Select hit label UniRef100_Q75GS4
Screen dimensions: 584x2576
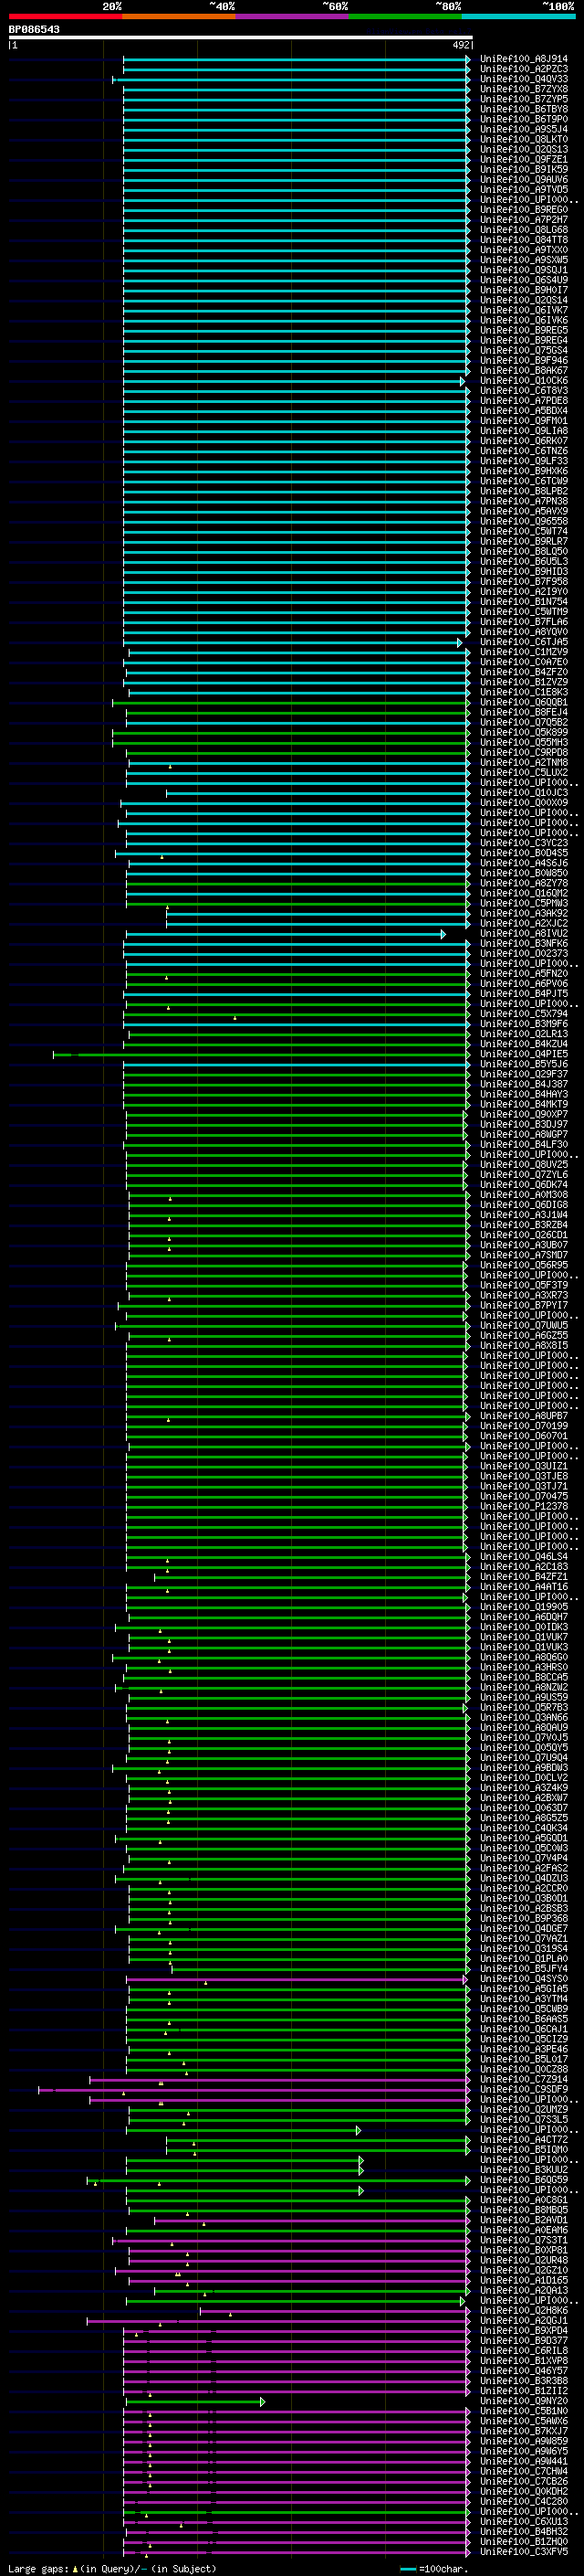click(x=523, y=350)
